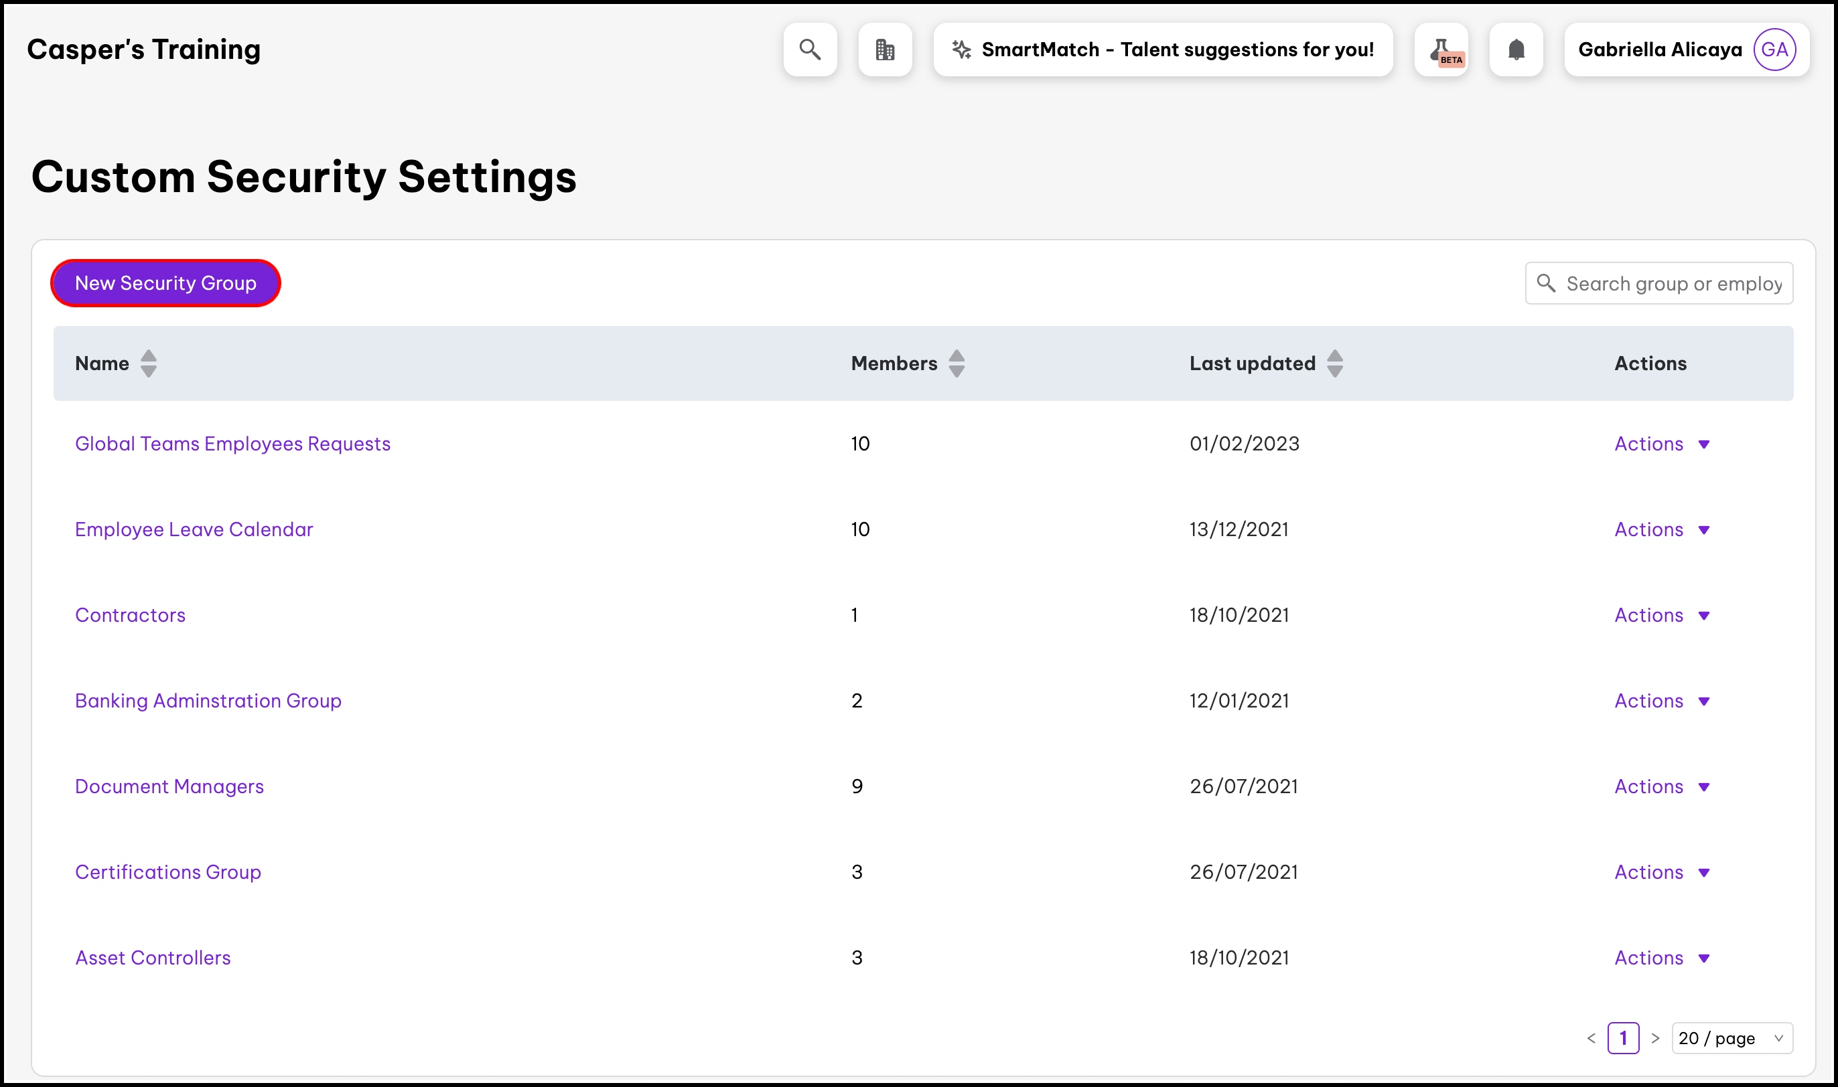1838x1087 pixels.
Task: Open the Gabriella Alicaya user menu
Action: (1687, 49)
